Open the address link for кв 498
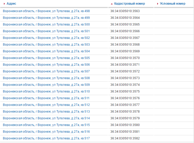 [x=46, y=11]
